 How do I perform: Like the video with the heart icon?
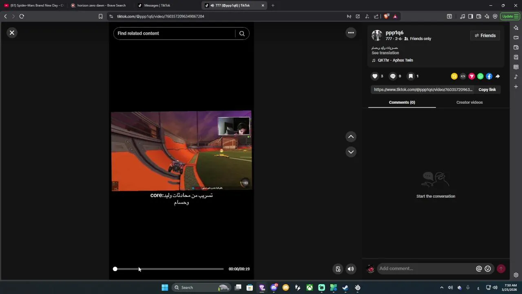375,76
